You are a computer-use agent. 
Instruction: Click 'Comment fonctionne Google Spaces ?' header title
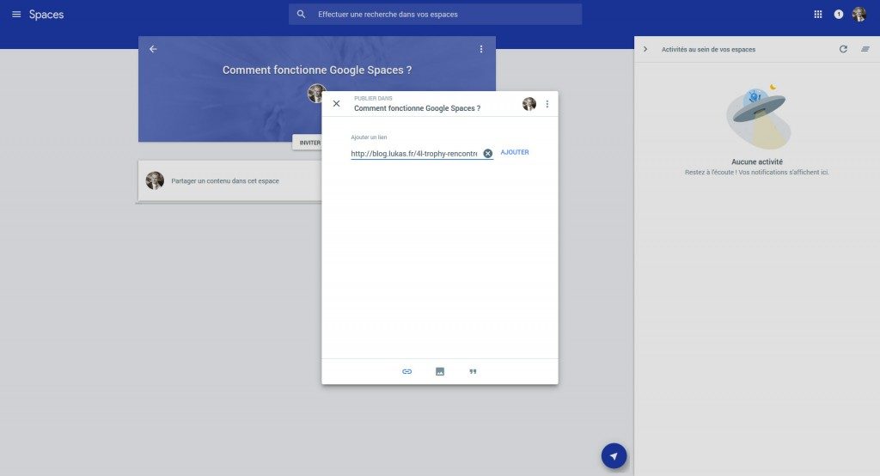pos(317,70)
